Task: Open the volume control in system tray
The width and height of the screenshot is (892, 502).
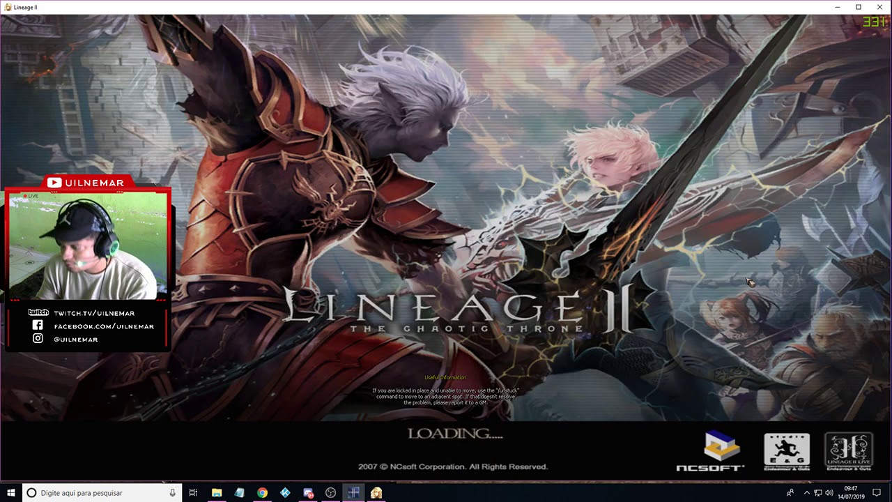Action: (x=829, y=492)
